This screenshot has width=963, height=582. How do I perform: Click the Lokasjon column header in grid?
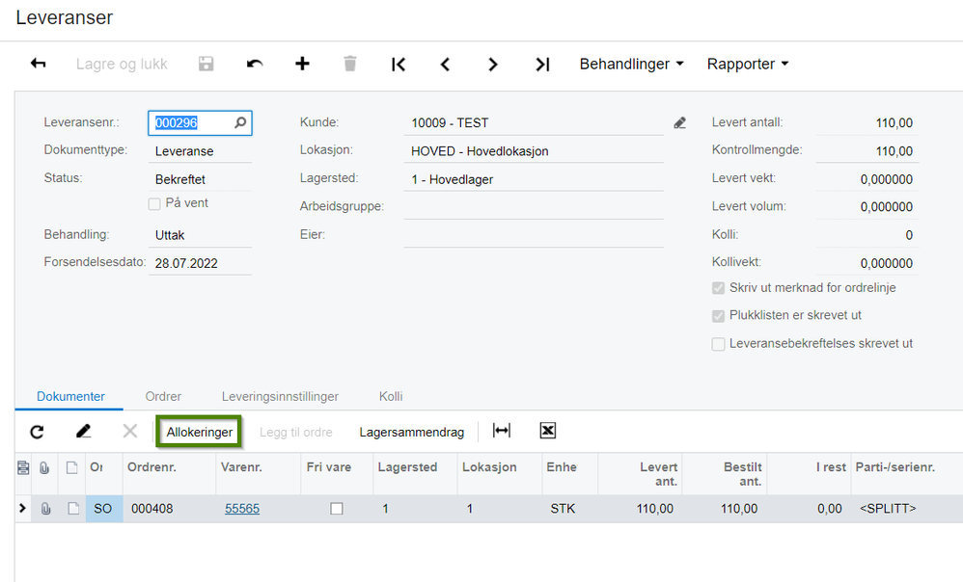(x=499, y=473)
